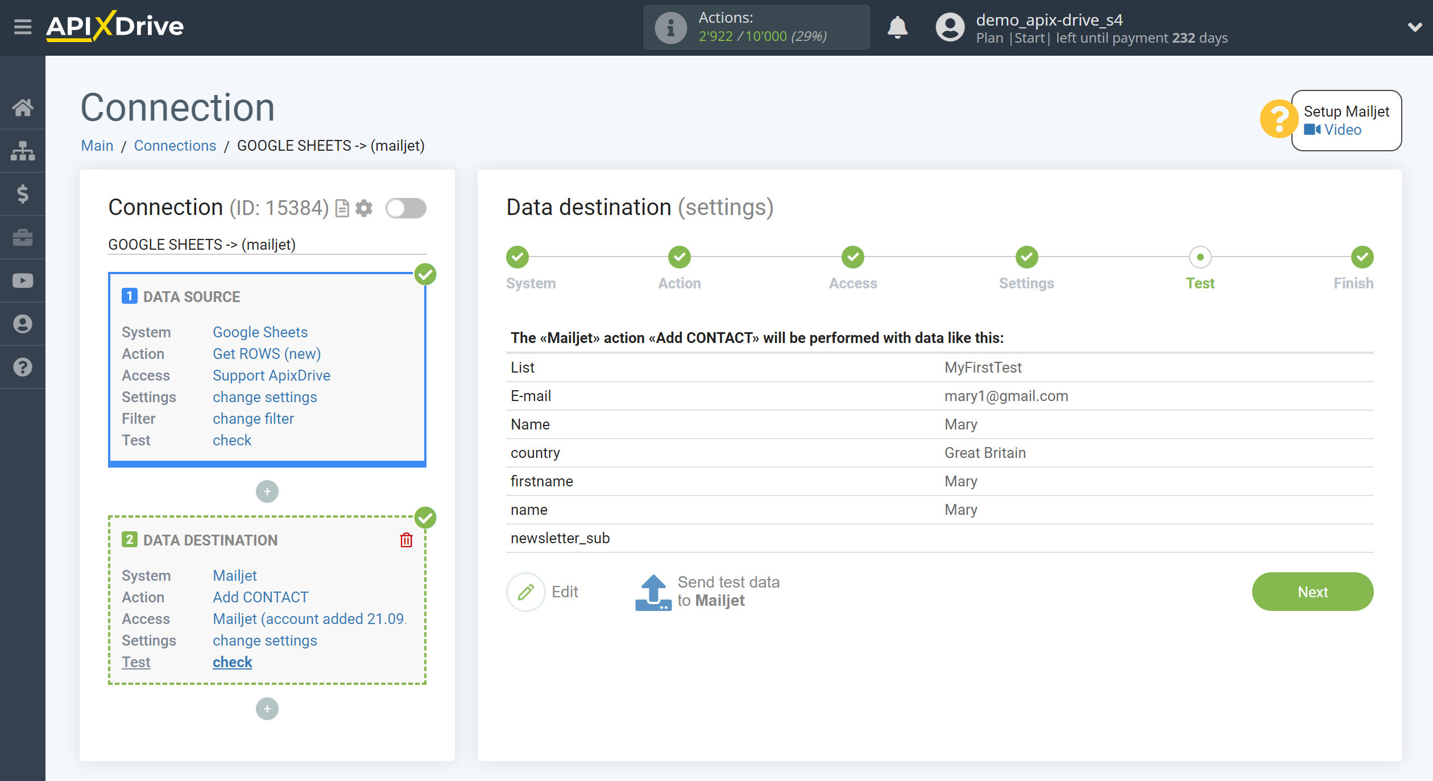
Task: Click the user avatar icon
Action: point(950,27)
